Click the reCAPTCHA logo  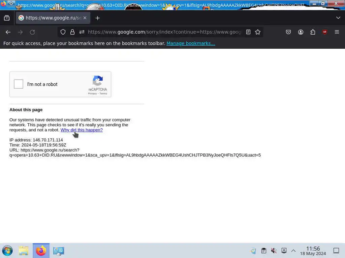(x=98, y=81)
